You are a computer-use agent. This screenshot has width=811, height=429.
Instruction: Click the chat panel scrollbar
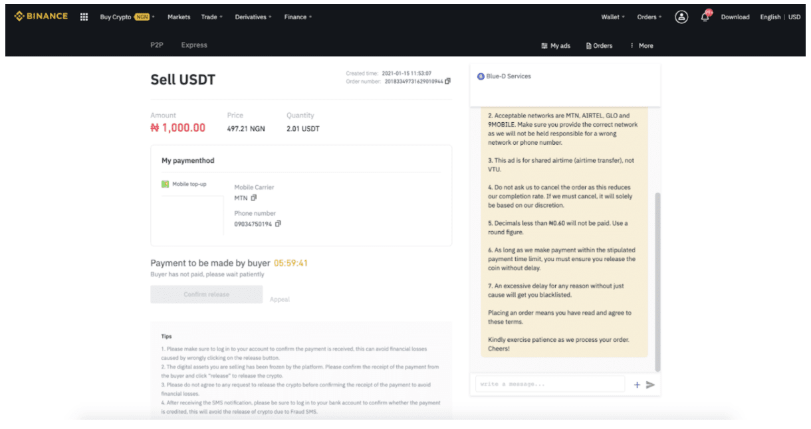click(657, 282)
